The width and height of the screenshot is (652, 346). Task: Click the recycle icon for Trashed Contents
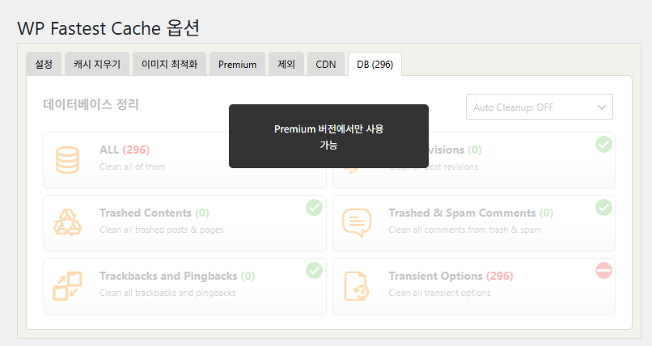(x=67, y=223)
